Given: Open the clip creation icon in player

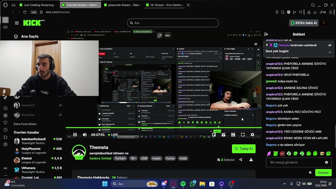Looking at the screenshot, I should tap(223, 135).
